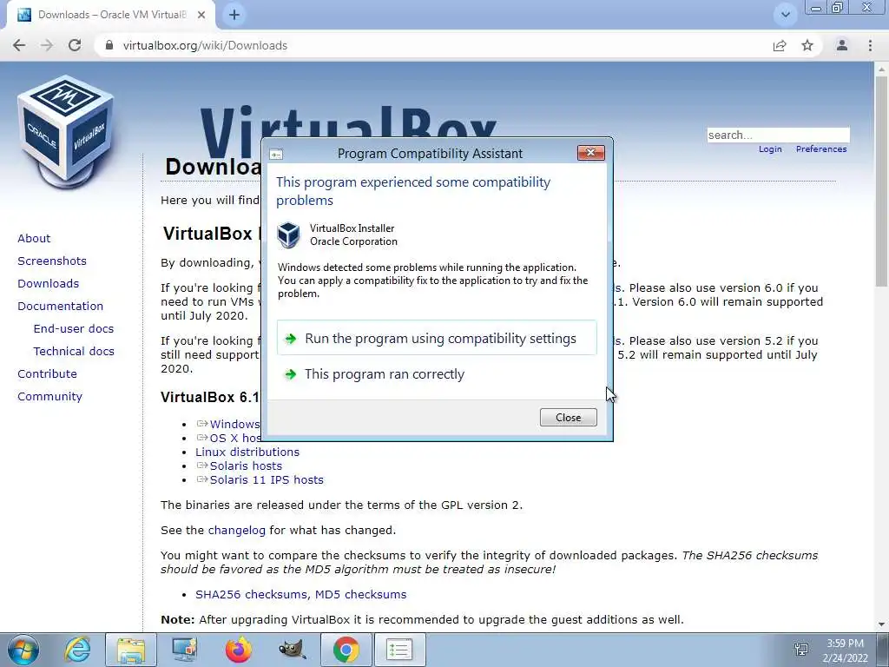The image size is (889, 667).
Task: Expand the tab search chevron
Action: point(785,15)
